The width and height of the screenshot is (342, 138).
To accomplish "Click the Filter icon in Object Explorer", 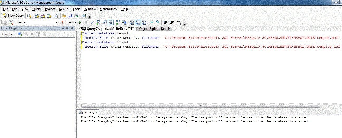I will pos(38,34).
